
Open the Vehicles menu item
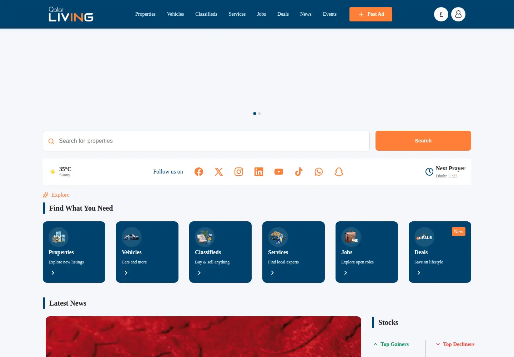click(175, 14)
